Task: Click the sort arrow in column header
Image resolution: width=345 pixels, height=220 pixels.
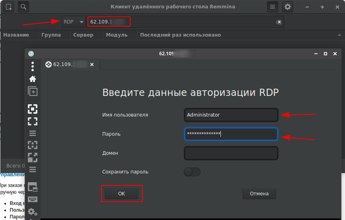Action: 339,35
